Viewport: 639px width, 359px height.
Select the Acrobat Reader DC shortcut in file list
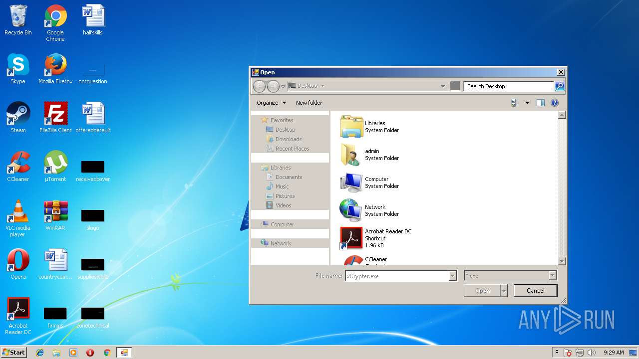tap(375, 238)
